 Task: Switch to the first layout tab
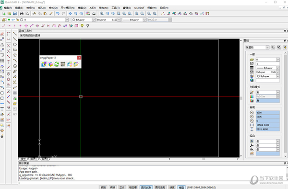[x=33, y=159]
